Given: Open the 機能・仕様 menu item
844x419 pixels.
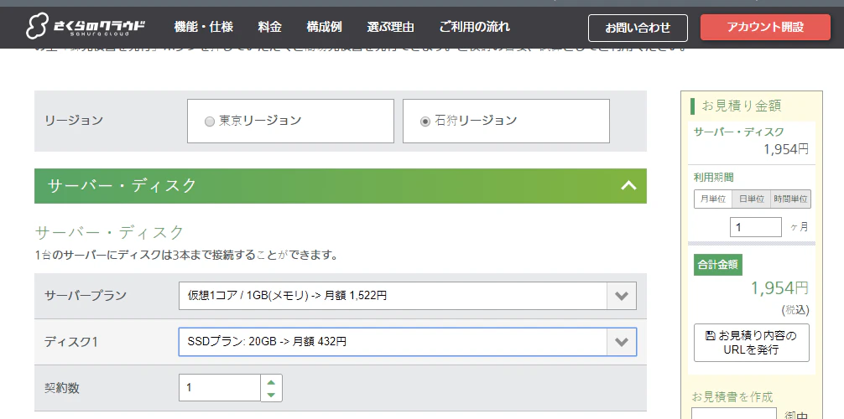Looking at the screenshot, I should click(204, 27).
